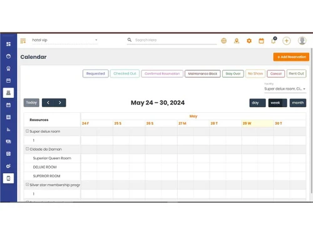Go to next week arrow
Viewport: 313px width, 235px height.
[x=60, y=103]
